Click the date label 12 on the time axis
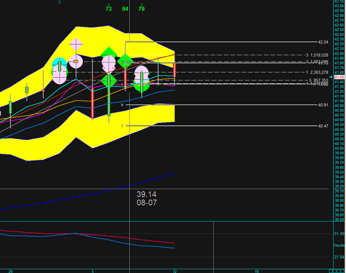 pos(175,271)
